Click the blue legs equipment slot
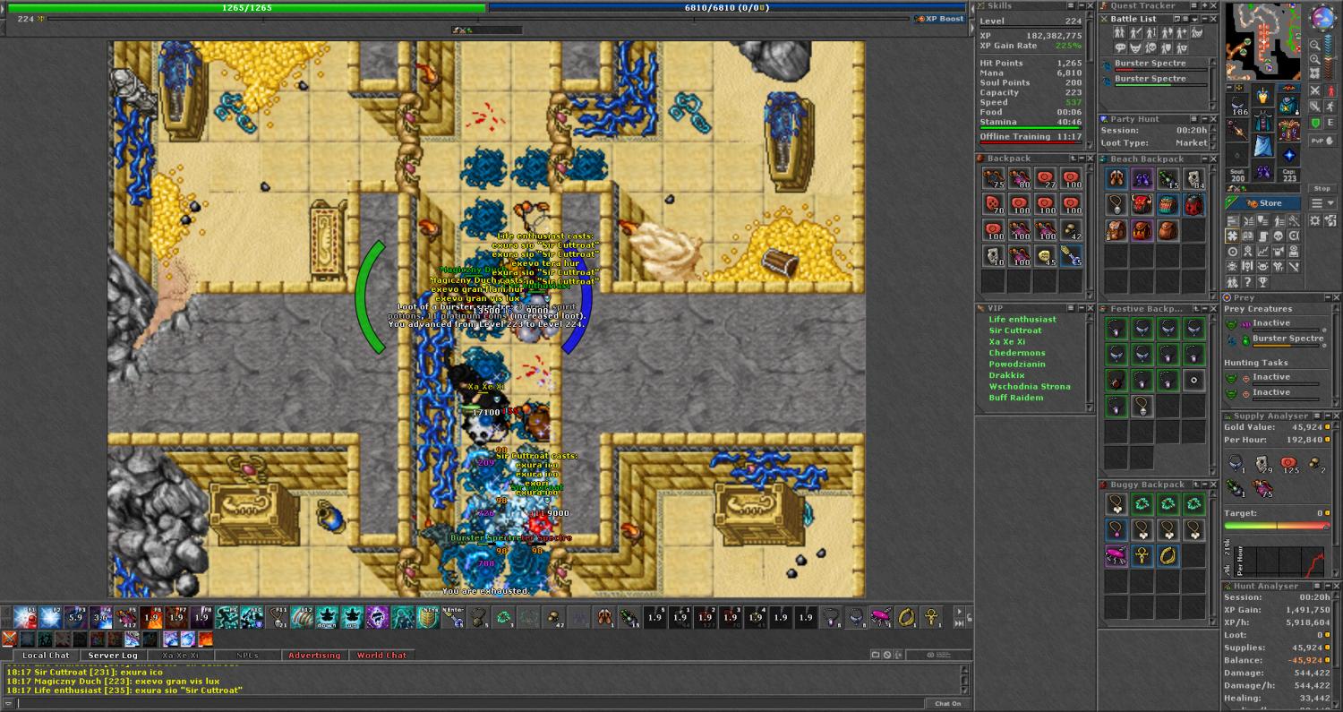Image resolution: width=1343 pixels, height=712 pixels. [x=1263, y=145]
